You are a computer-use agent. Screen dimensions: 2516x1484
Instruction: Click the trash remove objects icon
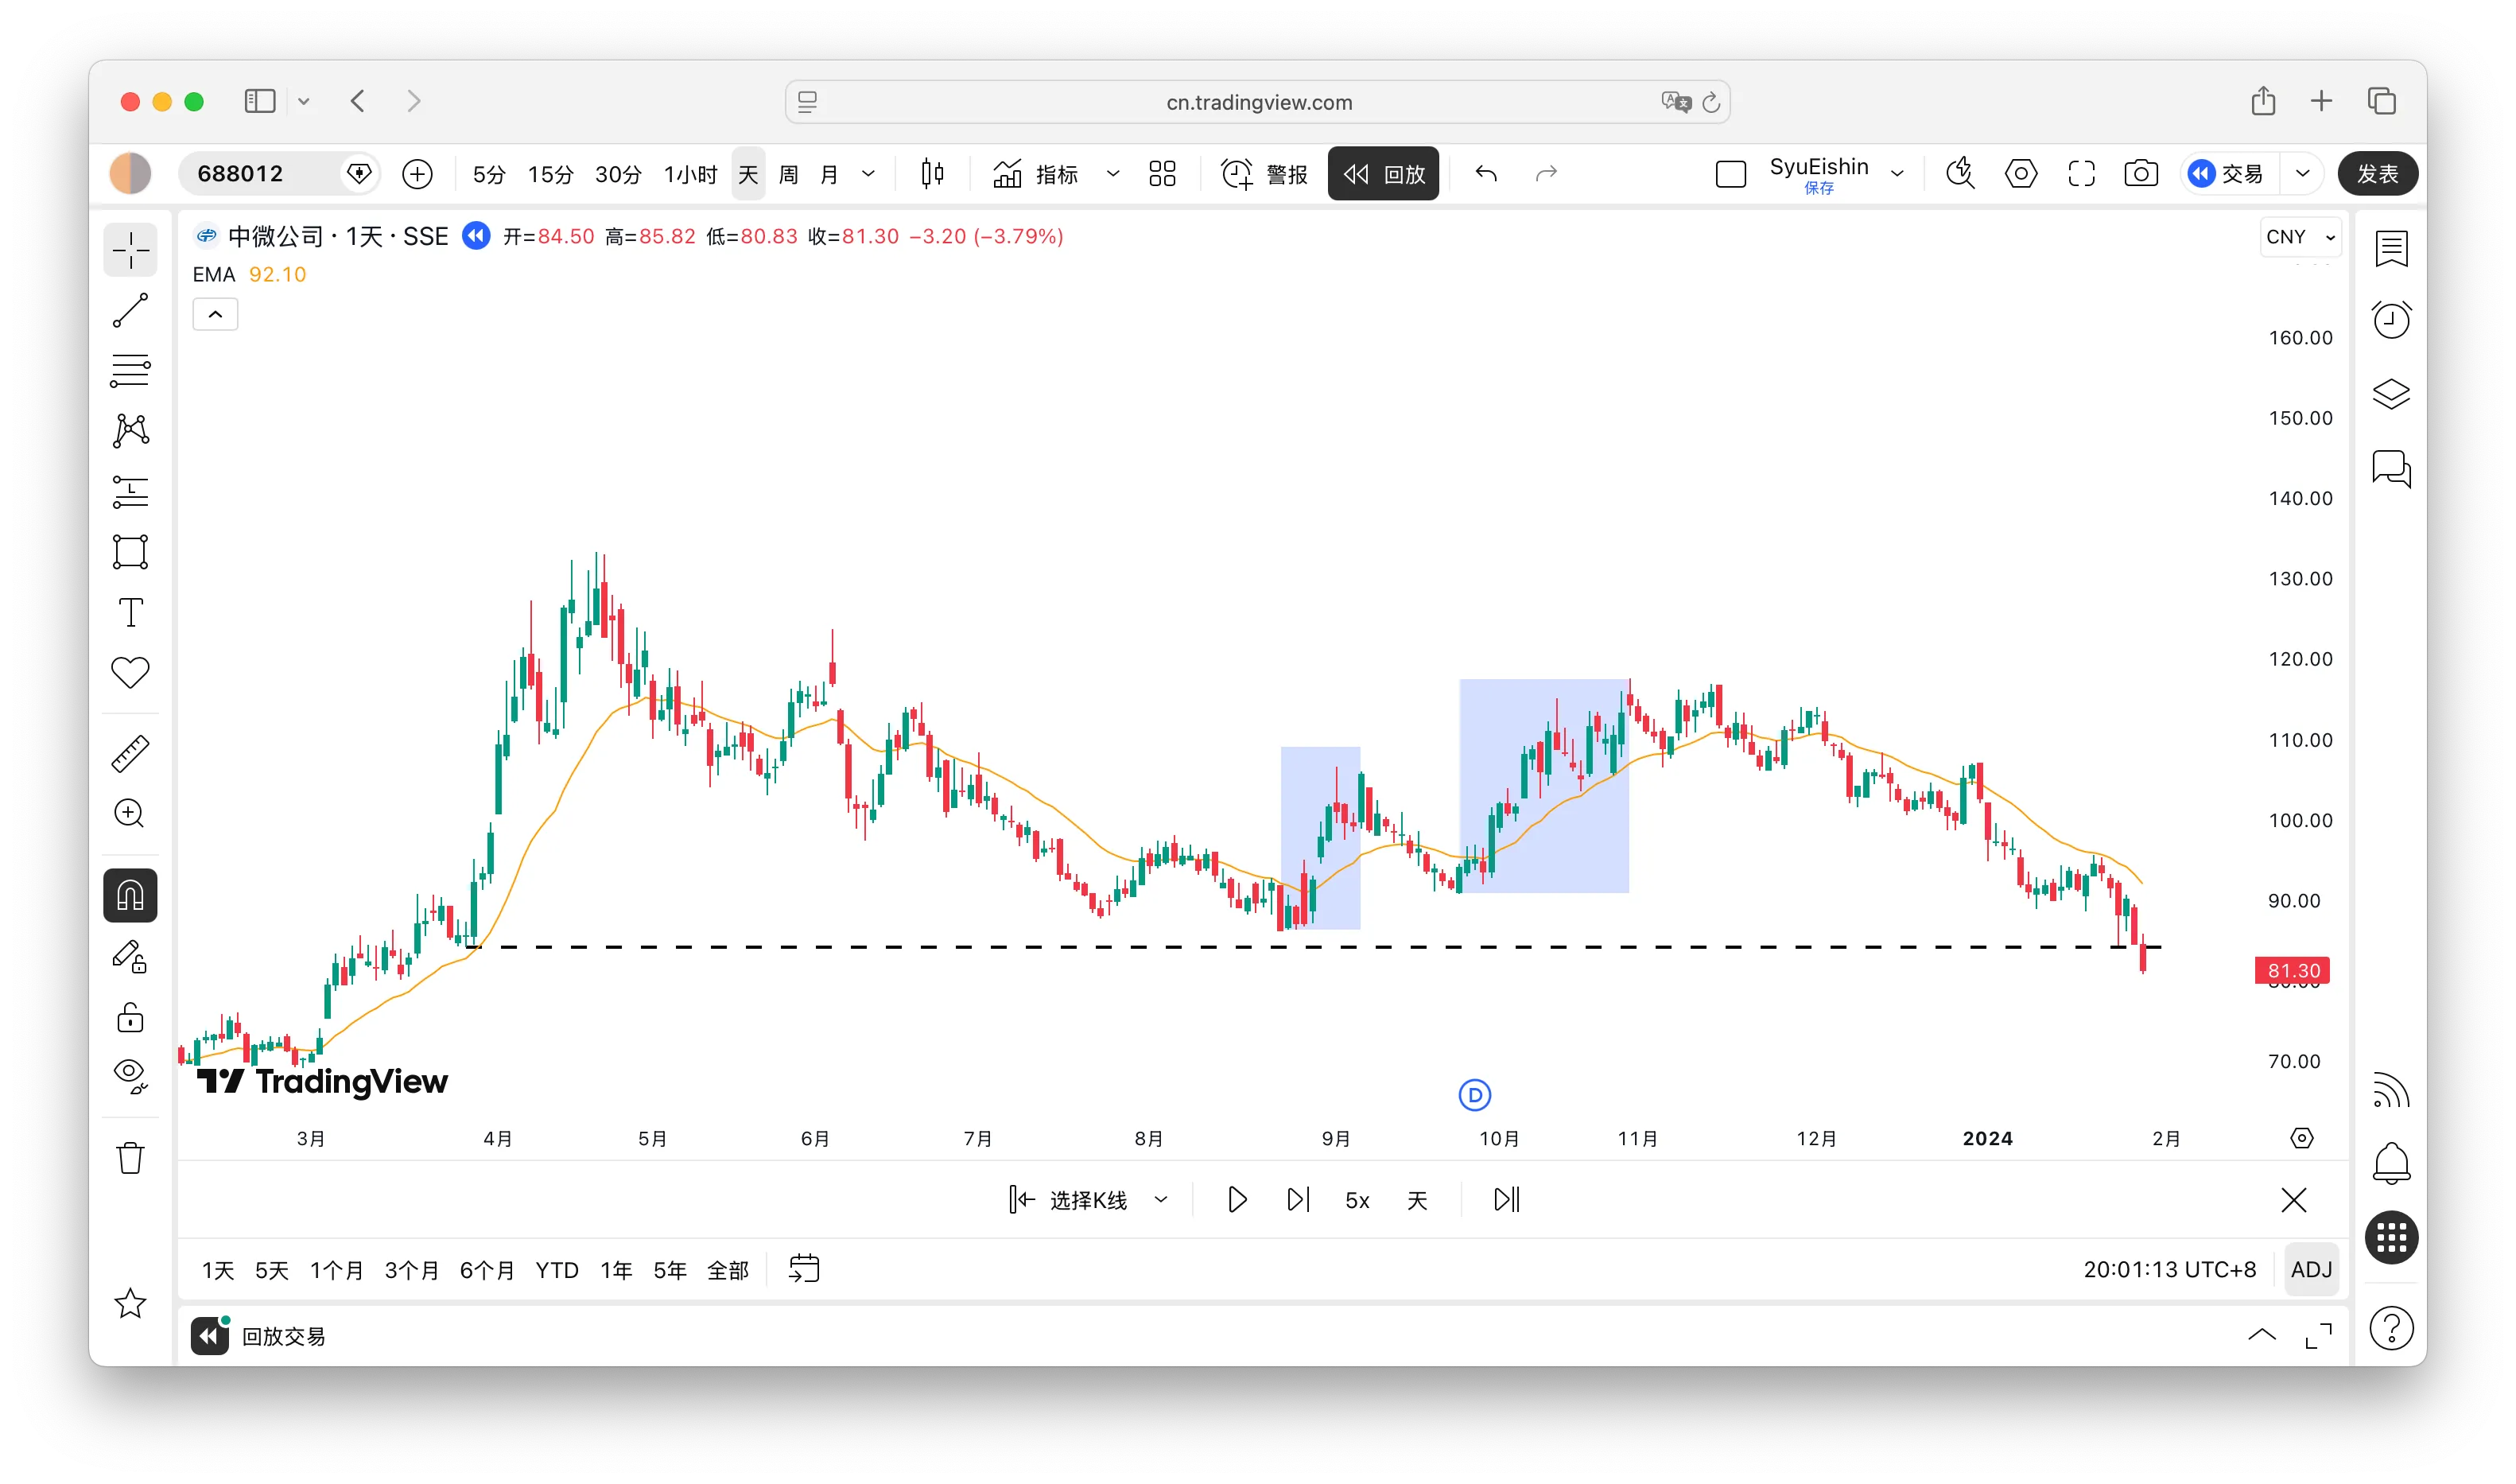pyautogui.click(x=130, y=1158)
